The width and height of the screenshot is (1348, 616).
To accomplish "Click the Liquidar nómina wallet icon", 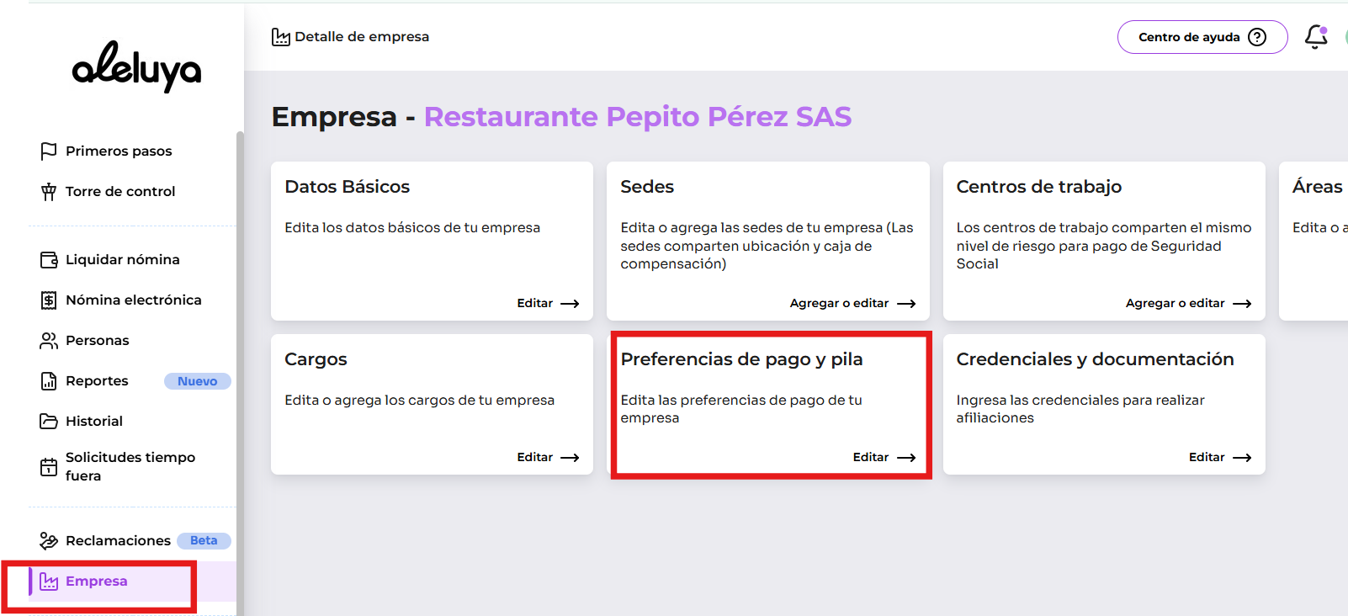I will [x=49, y=260].
